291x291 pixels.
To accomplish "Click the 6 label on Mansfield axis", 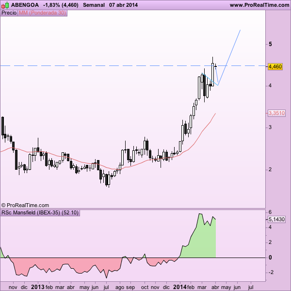I will pyautogui.click(x=270, y=212).
